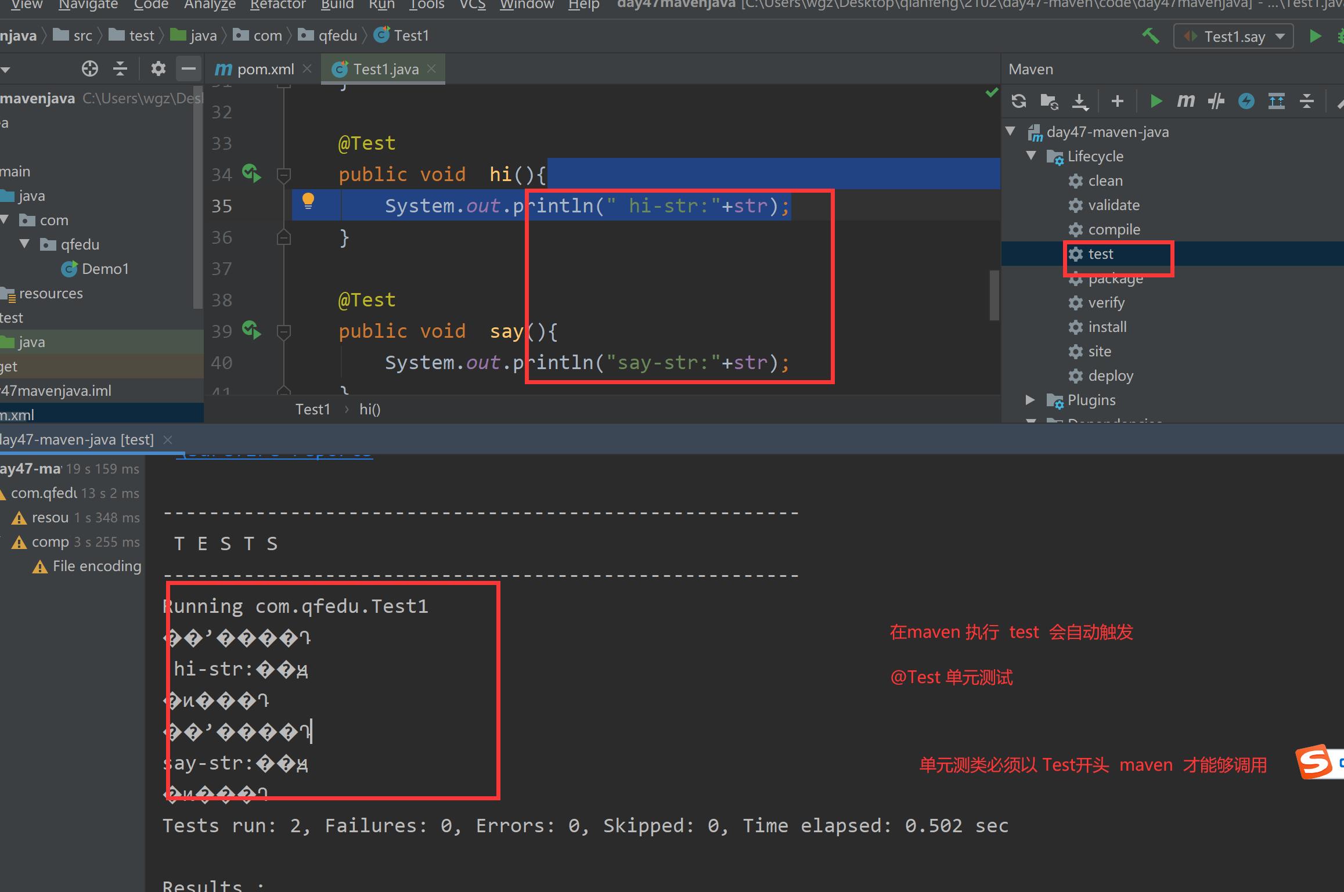
Task: Fold the say() method in gutter
Action: (x=284, y=331)
